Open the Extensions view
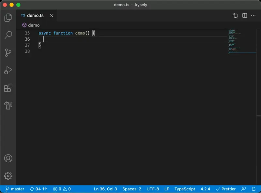Screen dimensions: 261x193 point(8,88)
